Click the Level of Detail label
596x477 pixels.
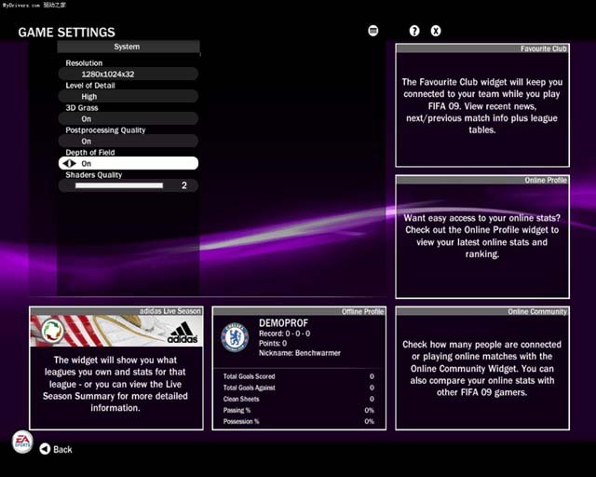click(90, 86)
